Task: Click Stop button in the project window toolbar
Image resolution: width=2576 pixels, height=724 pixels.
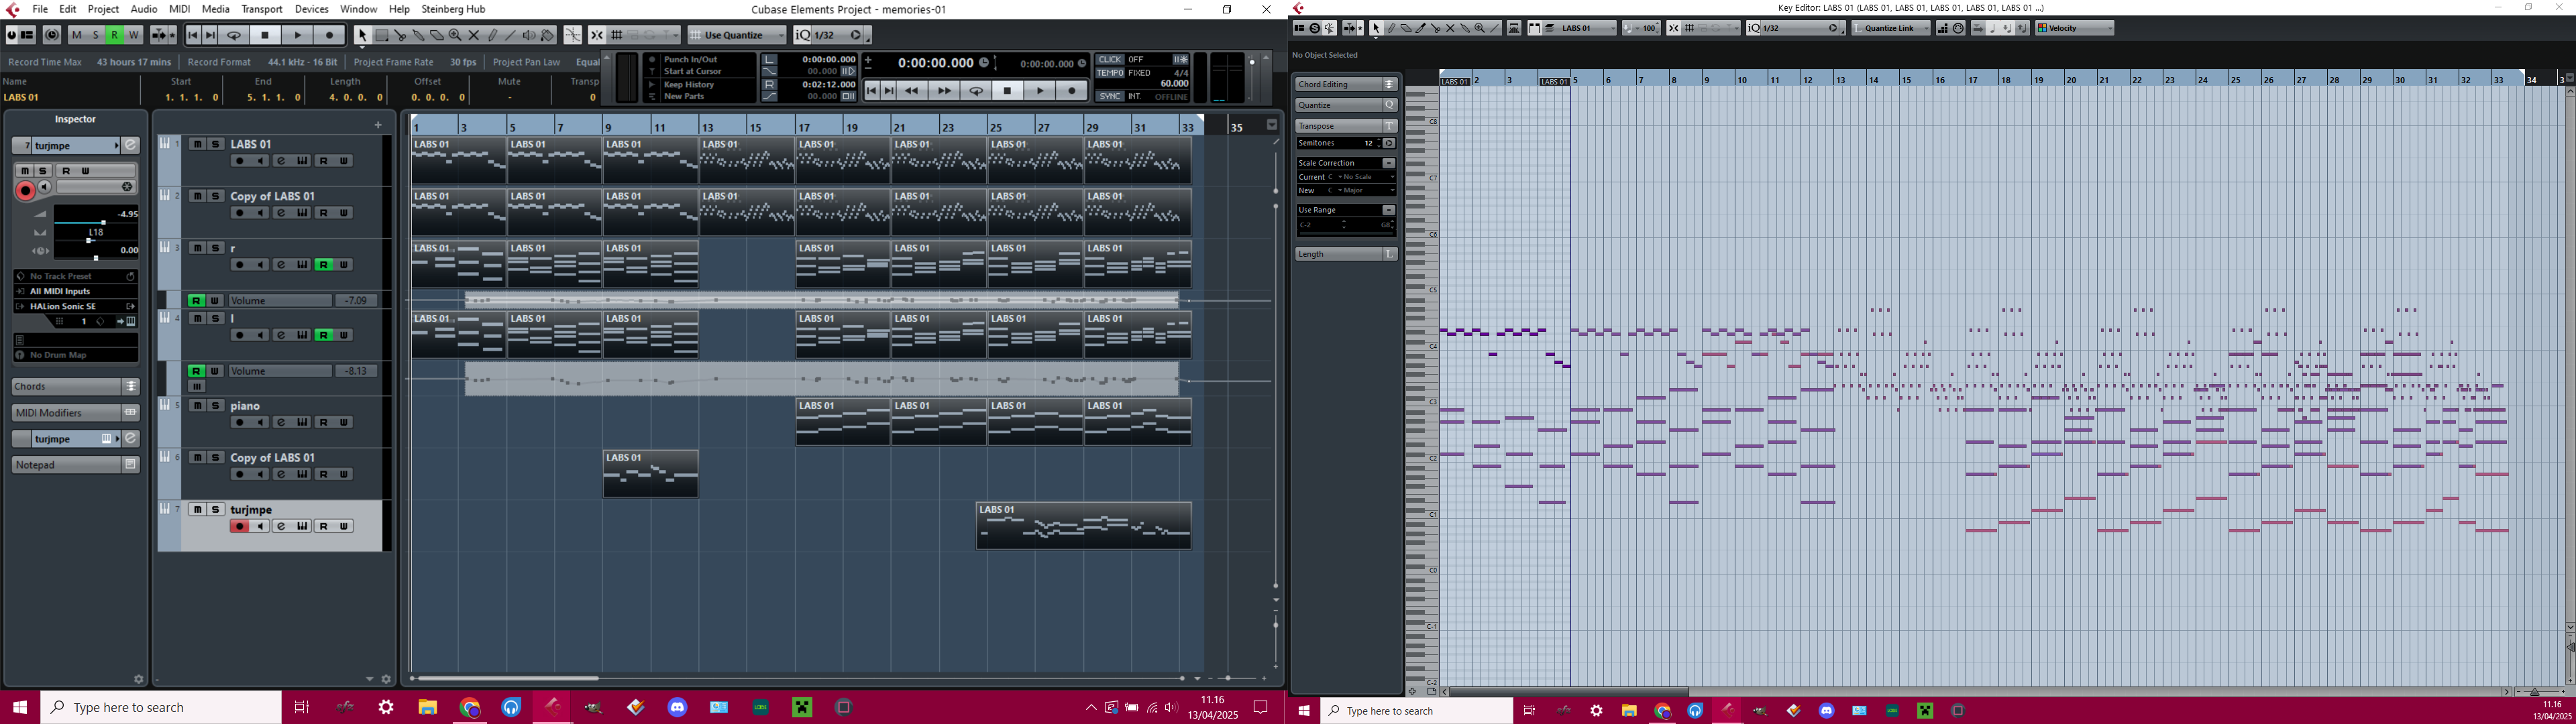Action: click(265, 35)
